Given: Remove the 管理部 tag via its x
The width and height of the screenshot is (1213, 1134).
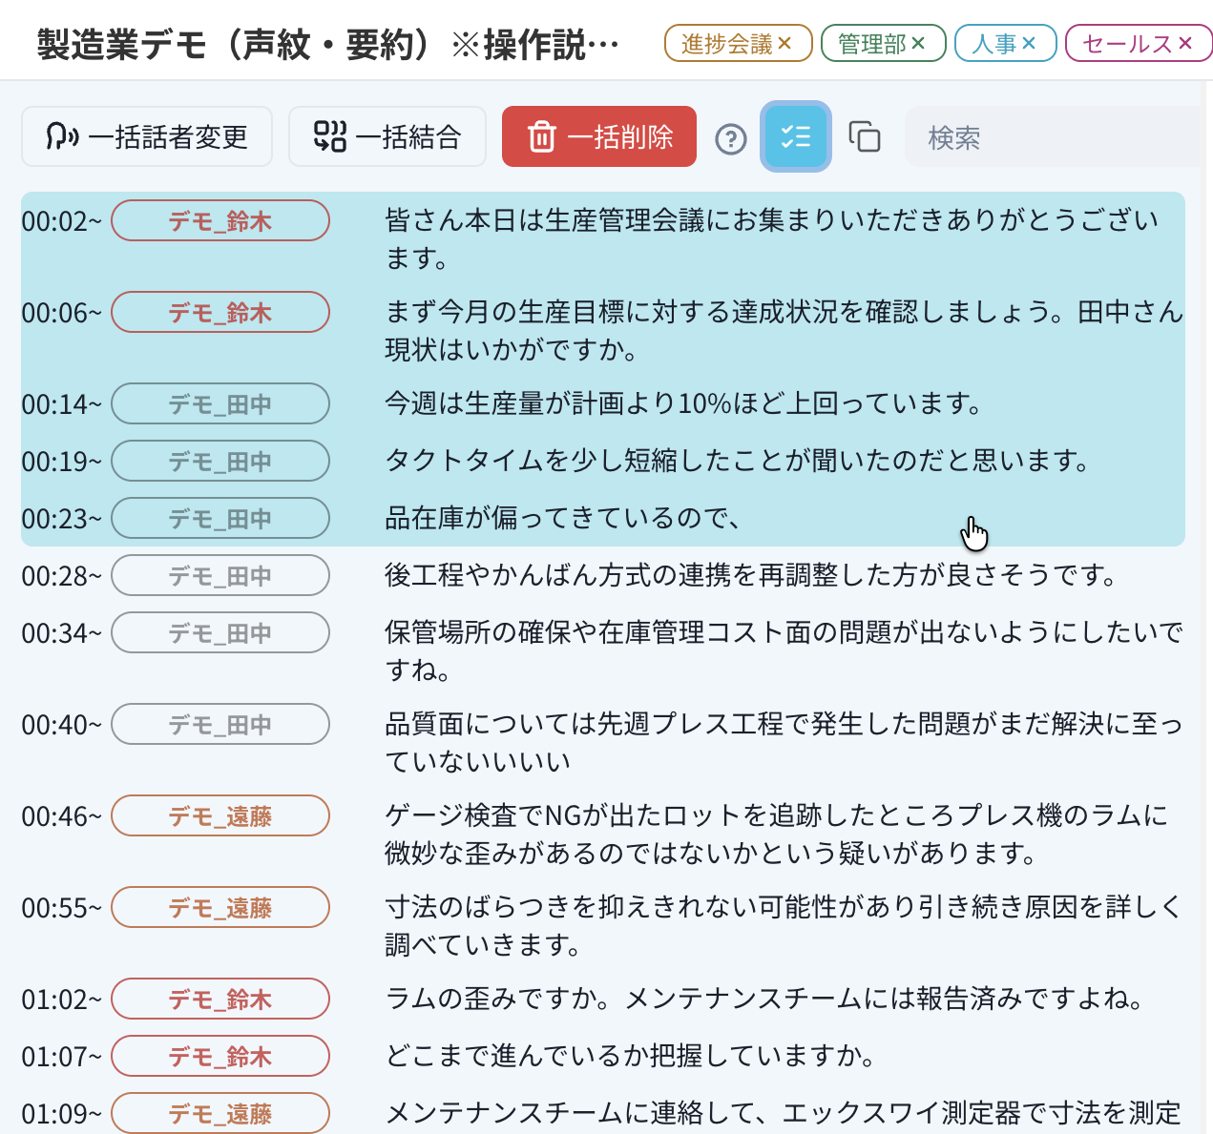Looking at the screenshot, I should [918, 44].
